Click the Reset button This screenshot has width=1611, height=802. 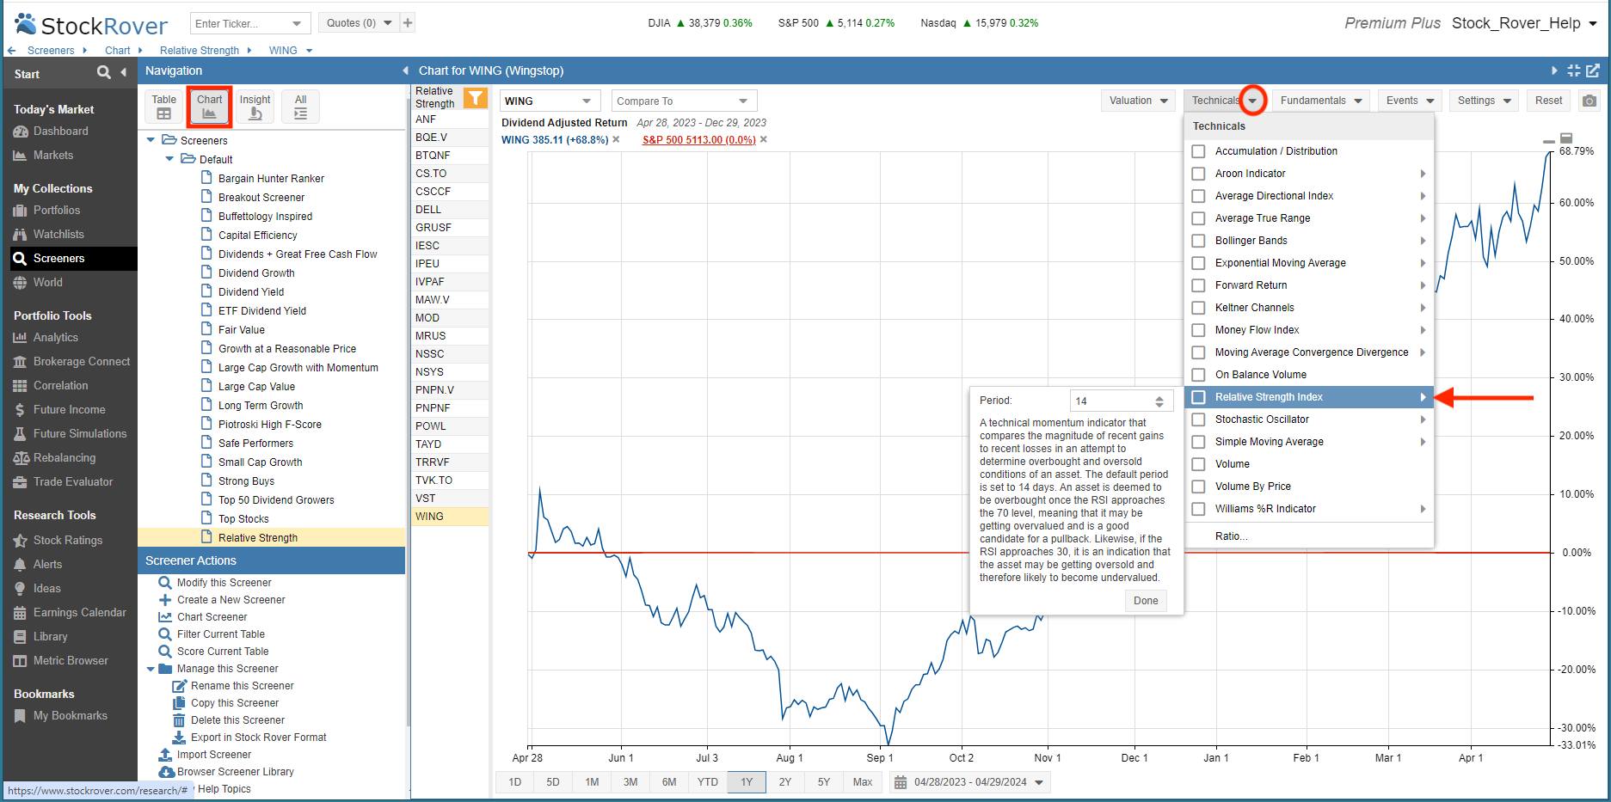(x=1548, y=101)
